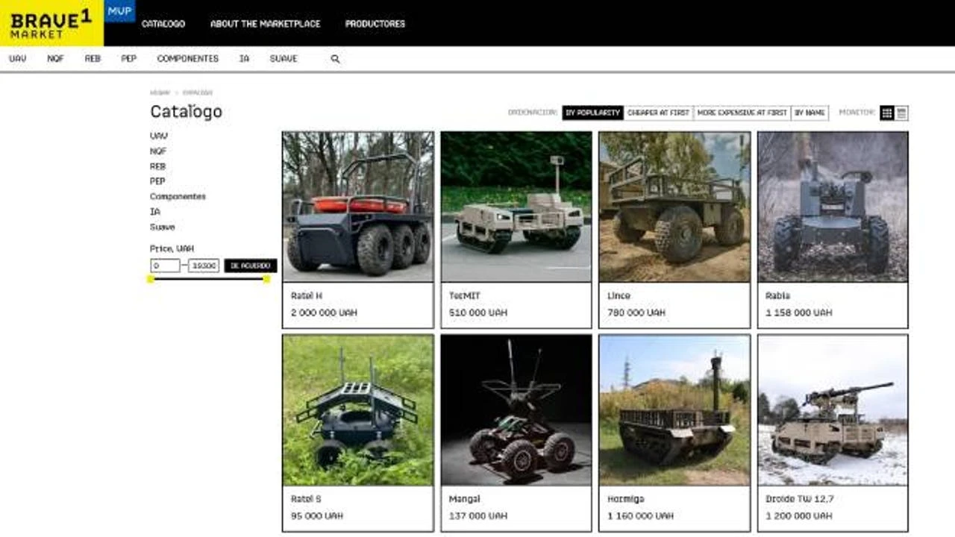Click the Rabia product name
The image size is (955, 537).
[x=777, y=296]
